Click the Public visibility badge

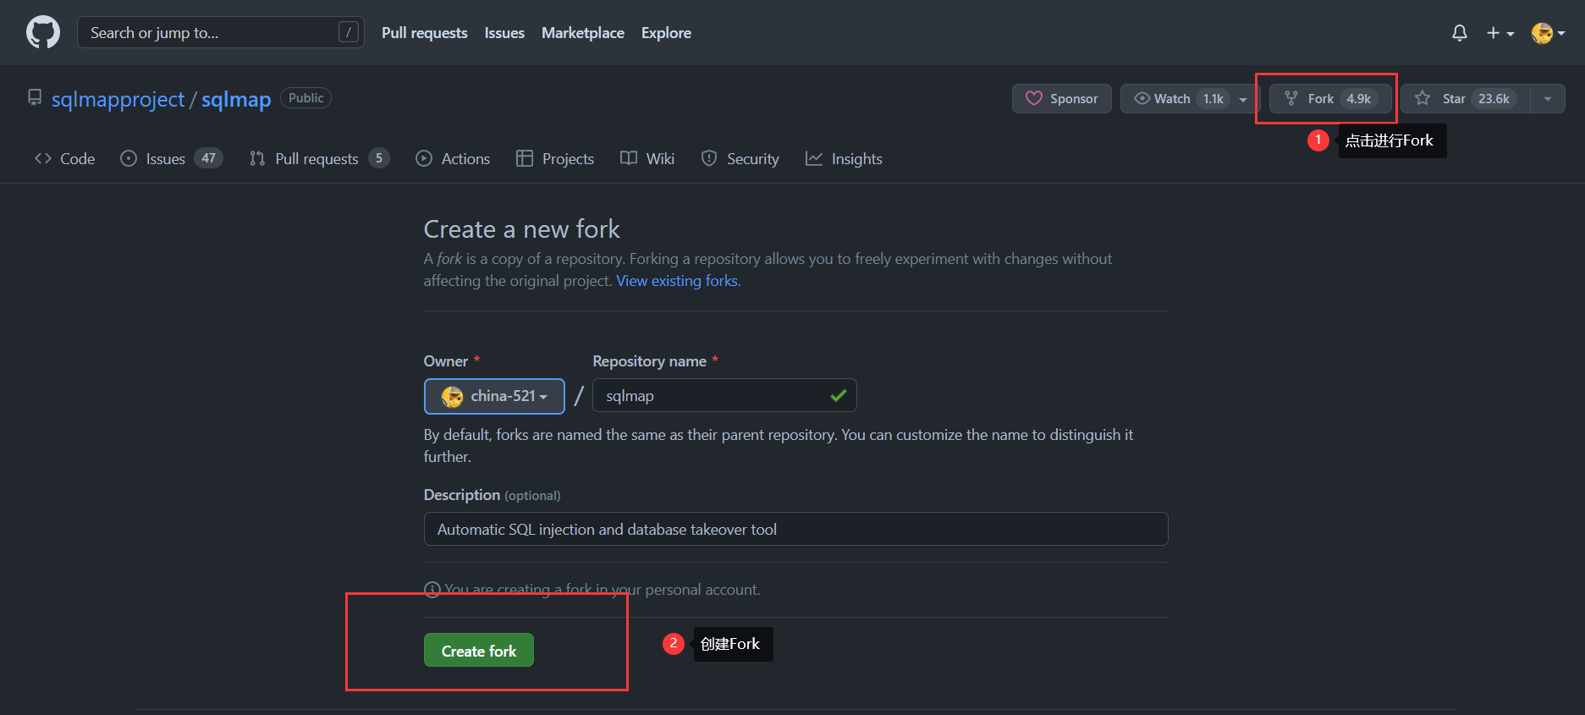tap(305, 98)
